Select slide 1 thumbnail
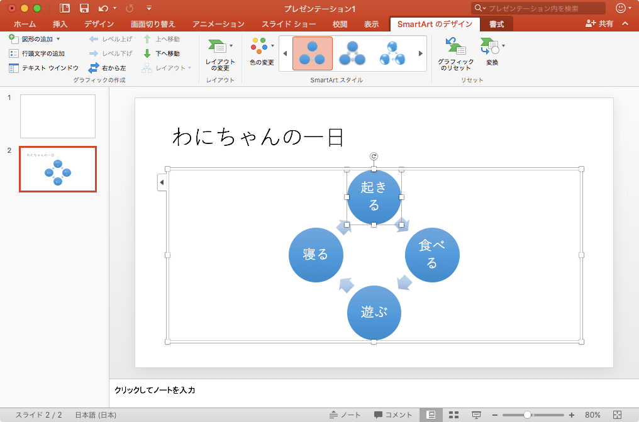 58,116
